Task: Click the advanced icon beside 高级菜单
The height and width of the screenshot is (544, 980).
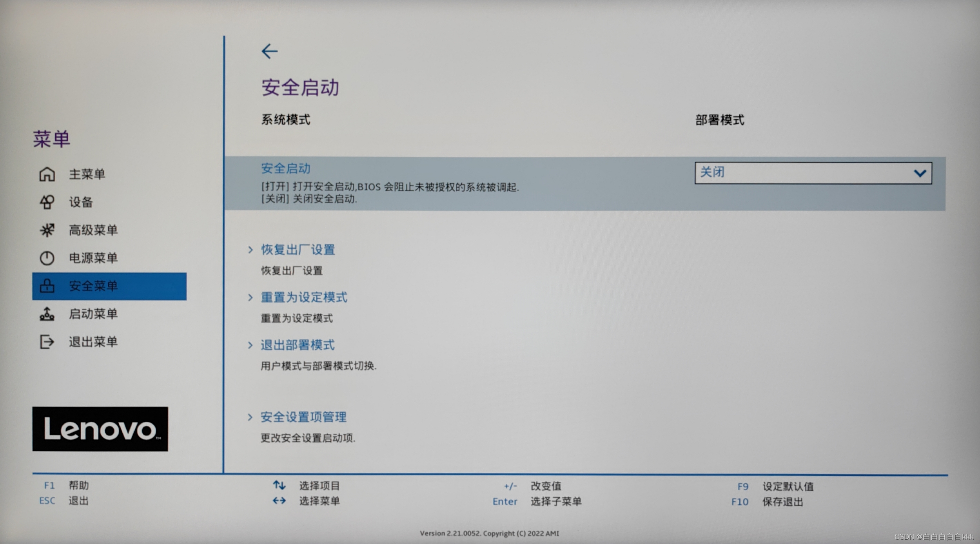Action: tap(47, 230)
